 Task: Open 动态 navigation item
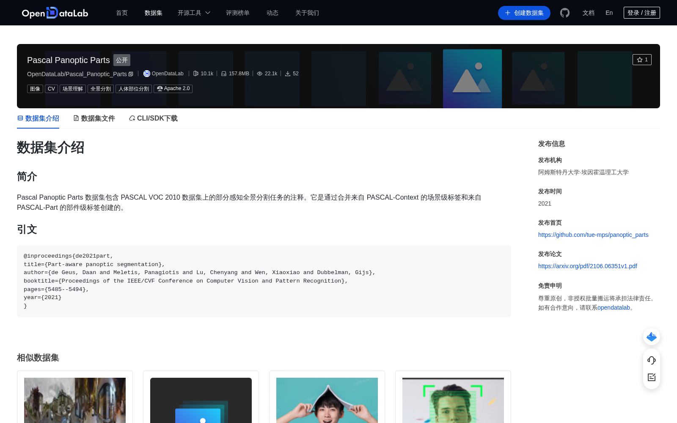click(x=272, y=13)
